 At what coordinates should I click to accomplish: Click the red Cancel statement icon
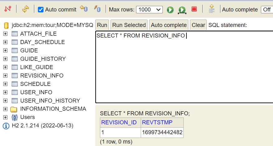click(194, 9)
